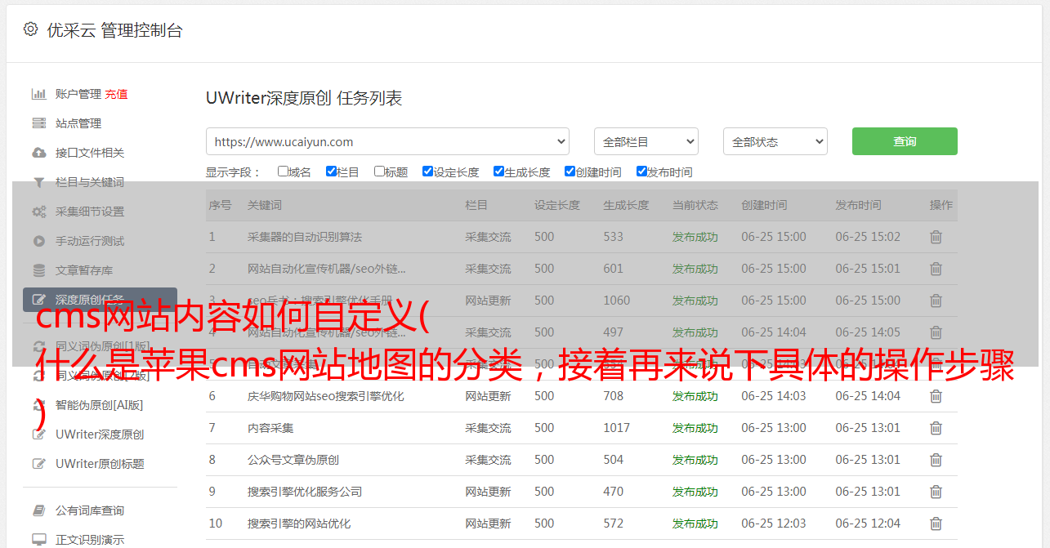
Task: Click the 手动运行测试 play icon
Action: coord(38,241)
